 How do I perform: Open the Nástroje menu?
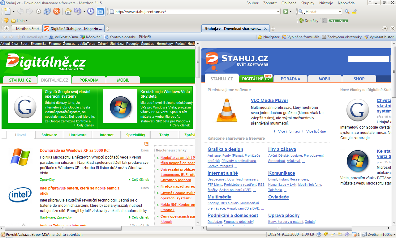click(326, 3)
